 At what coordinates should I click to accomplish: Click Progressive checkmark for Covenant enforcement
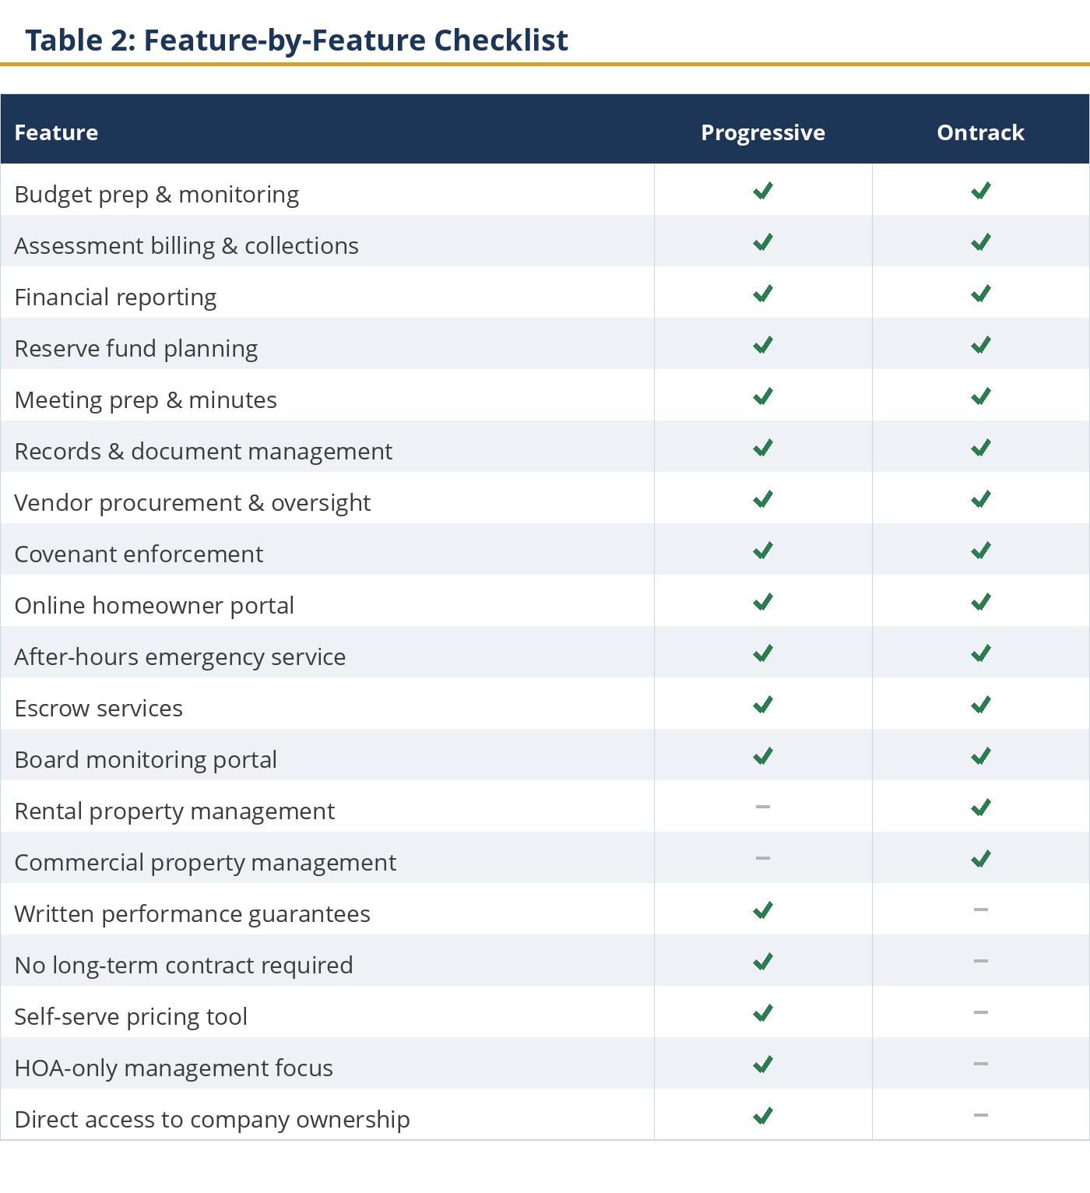(x=763, y=550)
